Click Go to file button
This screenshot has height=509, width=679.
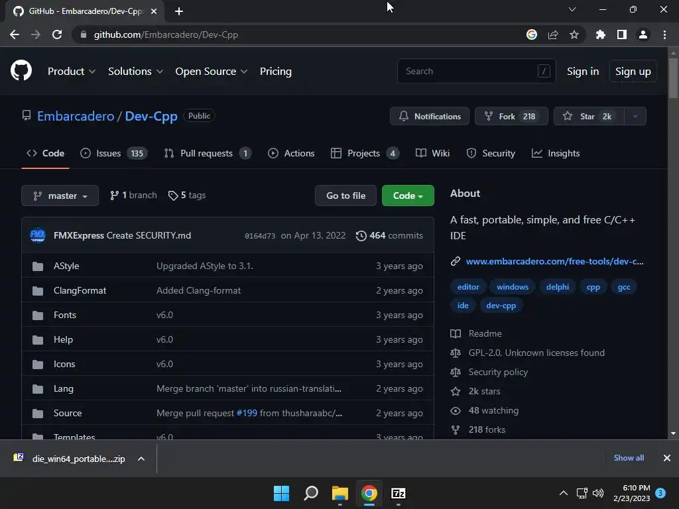345,196
